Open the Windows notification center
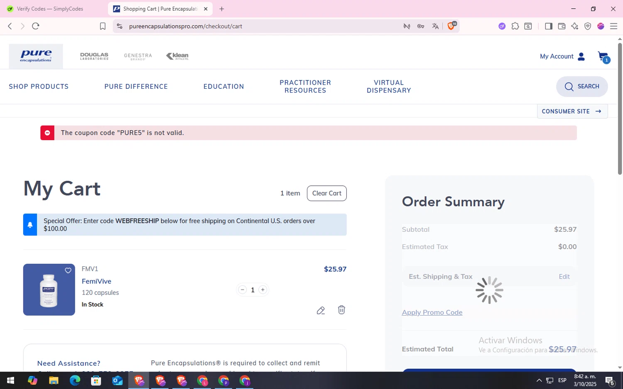Image resolution: width=623 pixels, height=389 pixels. tap(610, 380)
